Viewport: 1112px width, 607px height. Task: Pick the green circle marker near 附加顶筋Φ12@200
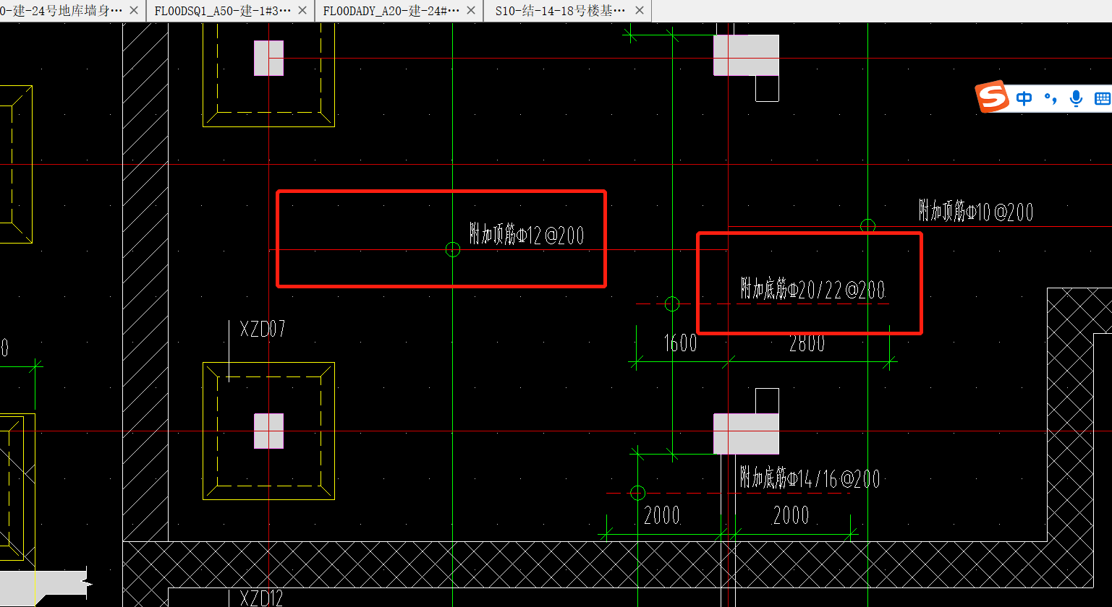point(453,249)
